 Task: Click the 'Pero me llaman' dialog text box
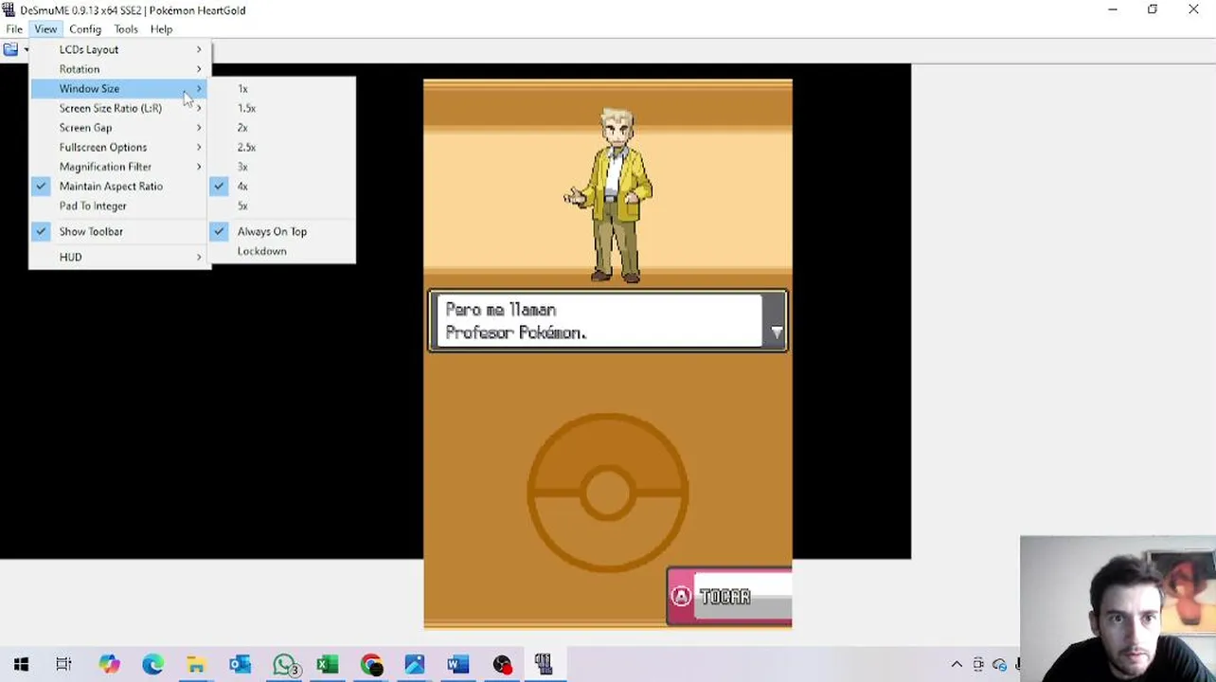(x=607, y=321)
